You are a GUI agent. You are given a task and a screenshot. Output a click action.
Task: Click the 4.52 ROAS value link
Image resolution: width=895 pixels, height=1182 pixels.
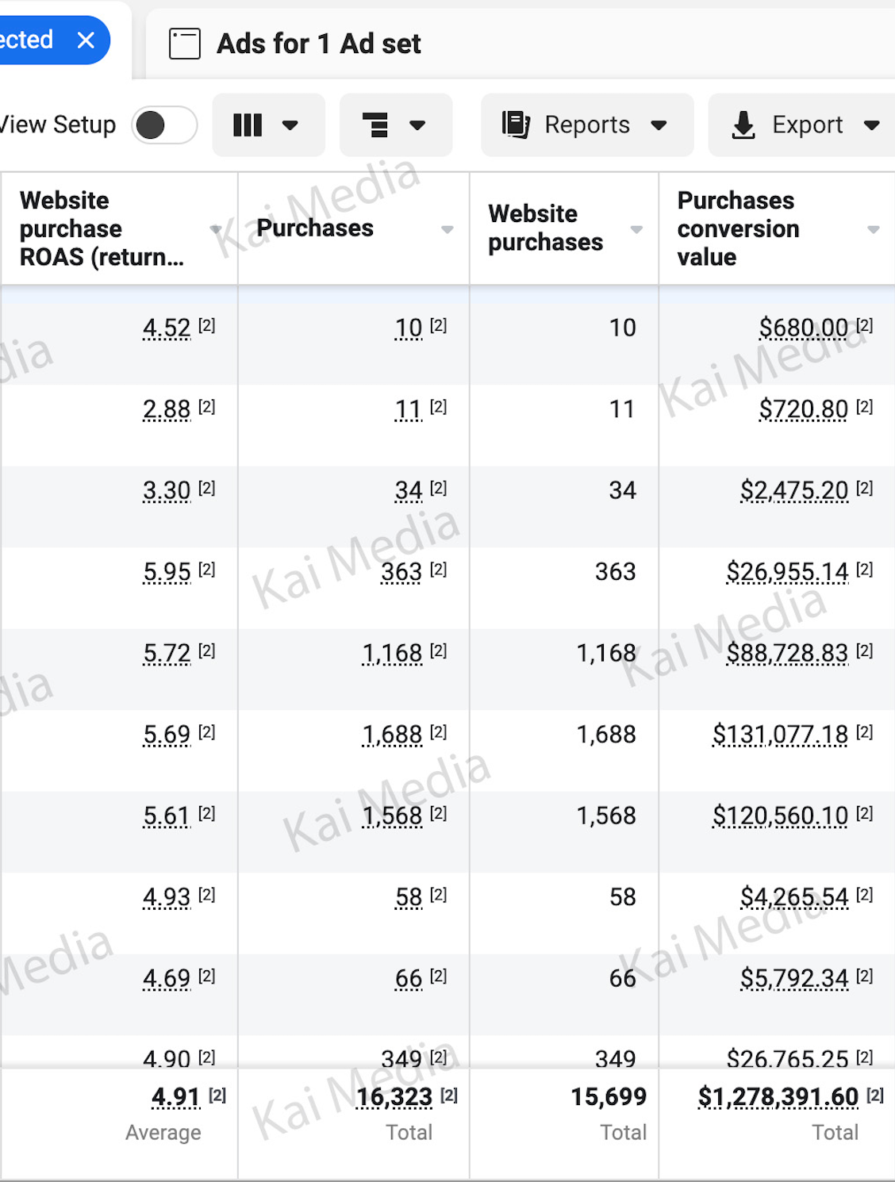pos(167,328)
